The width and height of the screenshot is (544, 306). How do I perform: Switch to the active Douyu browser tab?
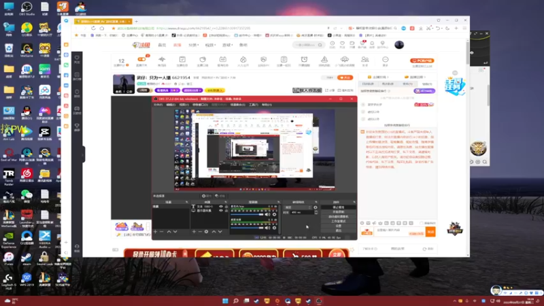103,22
